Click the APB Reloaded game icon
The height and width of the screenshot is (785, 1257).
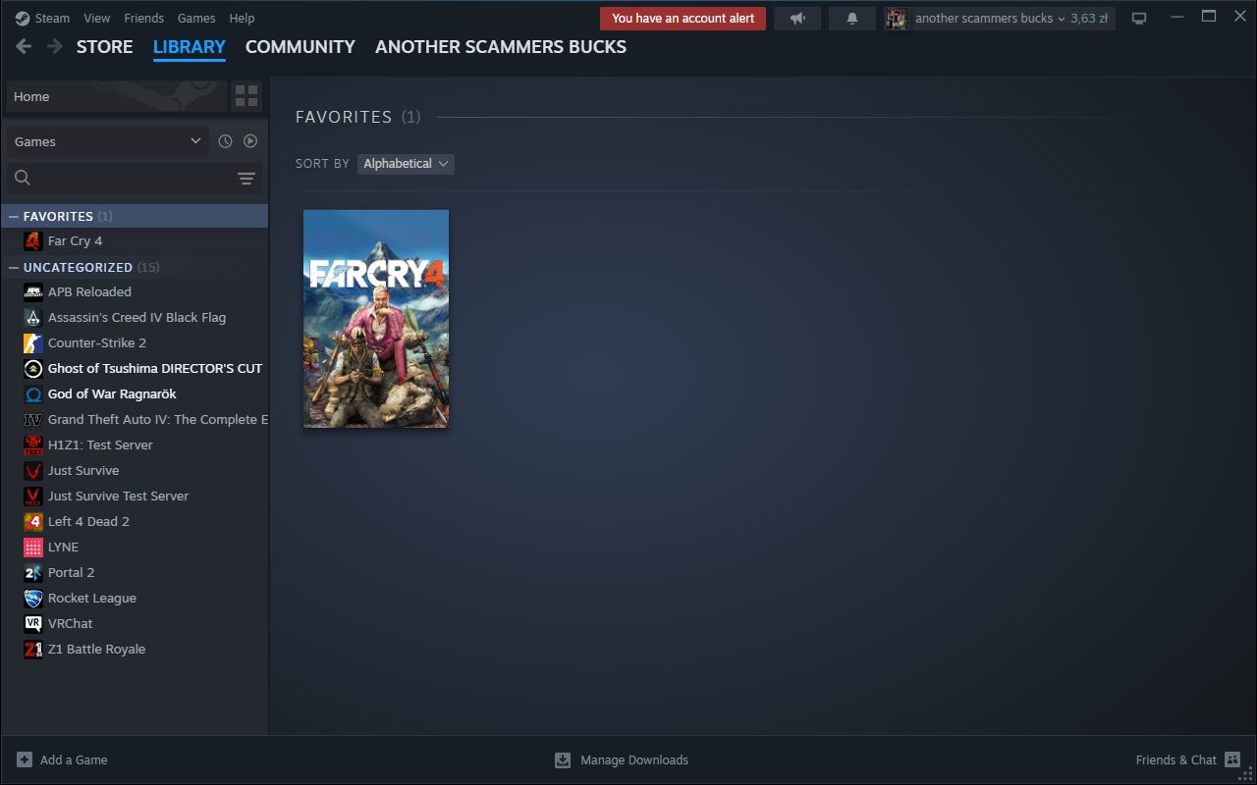point(33,291)
